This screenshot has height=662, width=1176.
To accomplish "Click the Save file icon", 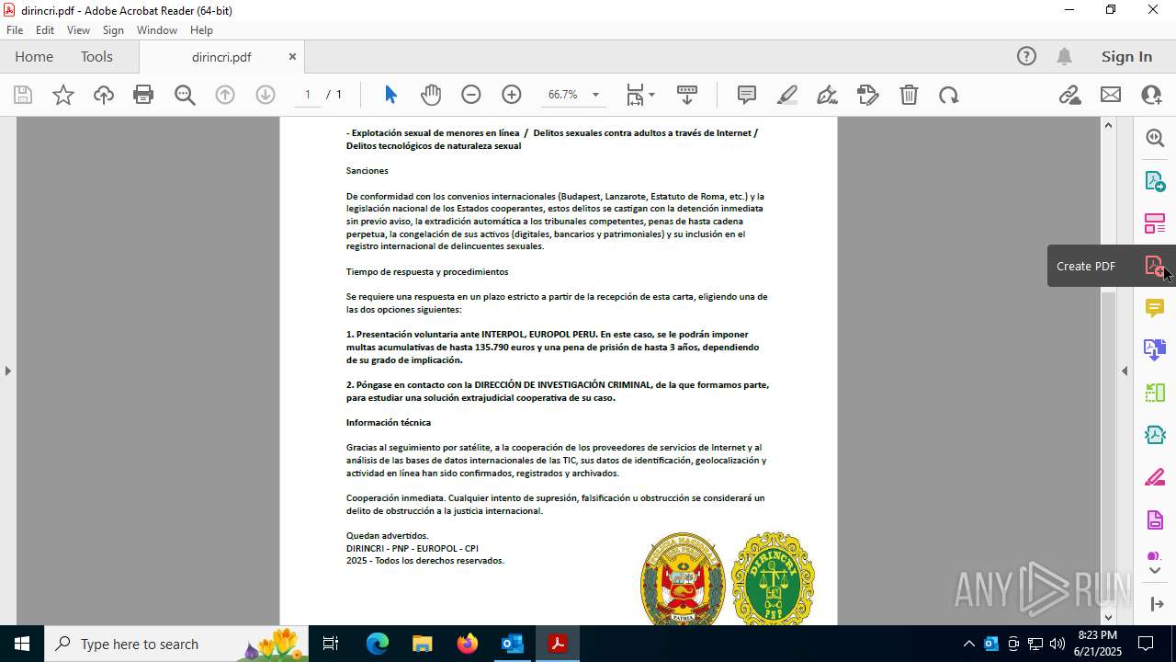I will [23, 95].
